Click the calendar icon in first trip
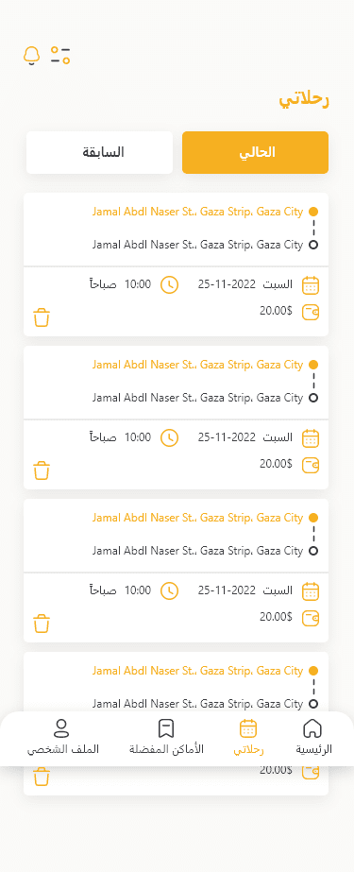Screen dimensions: 354x872 coord(311,285)
